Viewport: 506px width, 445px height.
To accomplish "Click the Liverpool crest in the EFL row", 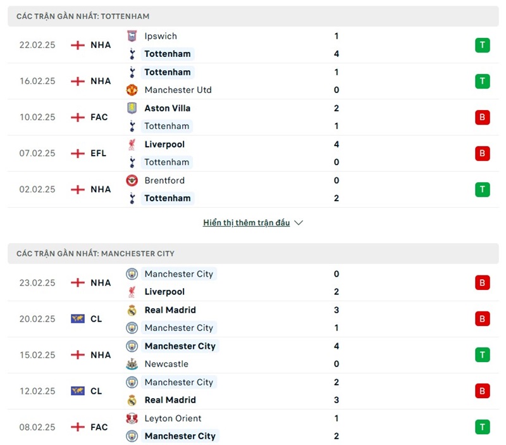I will pyautogui.click(x=132, y=144).
